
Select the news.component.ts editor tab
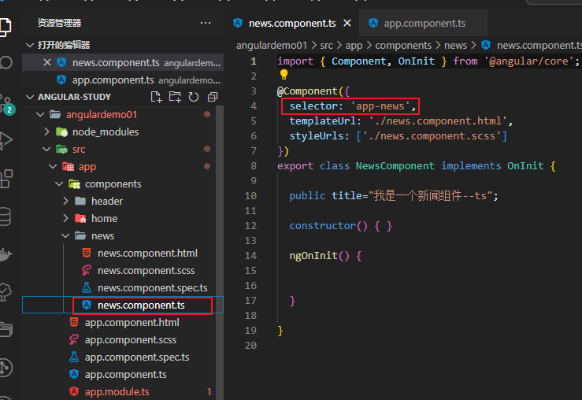pyautogui.click(x=291, y=23)
